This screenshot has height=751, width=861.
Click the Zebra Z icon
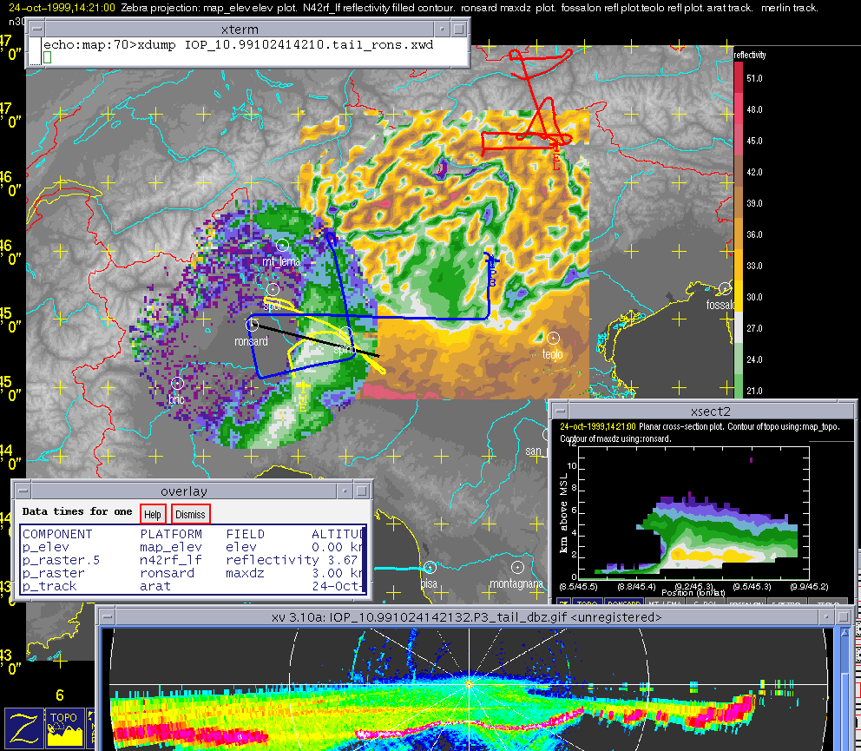(23, 727)
